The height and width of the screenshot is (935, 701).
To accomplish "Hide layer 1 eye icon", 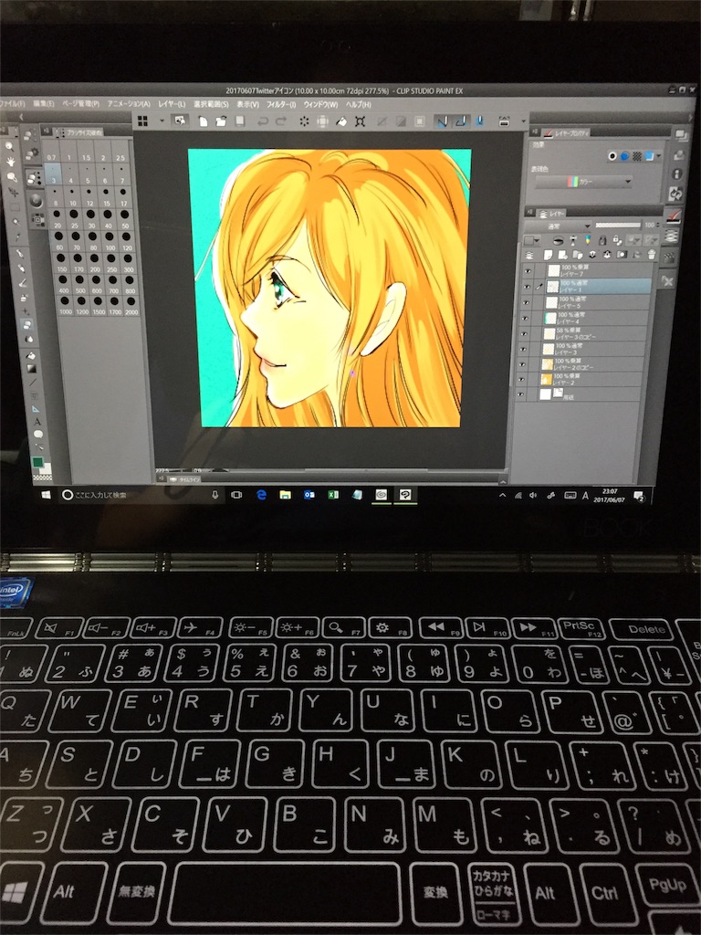I will point(527,286).
